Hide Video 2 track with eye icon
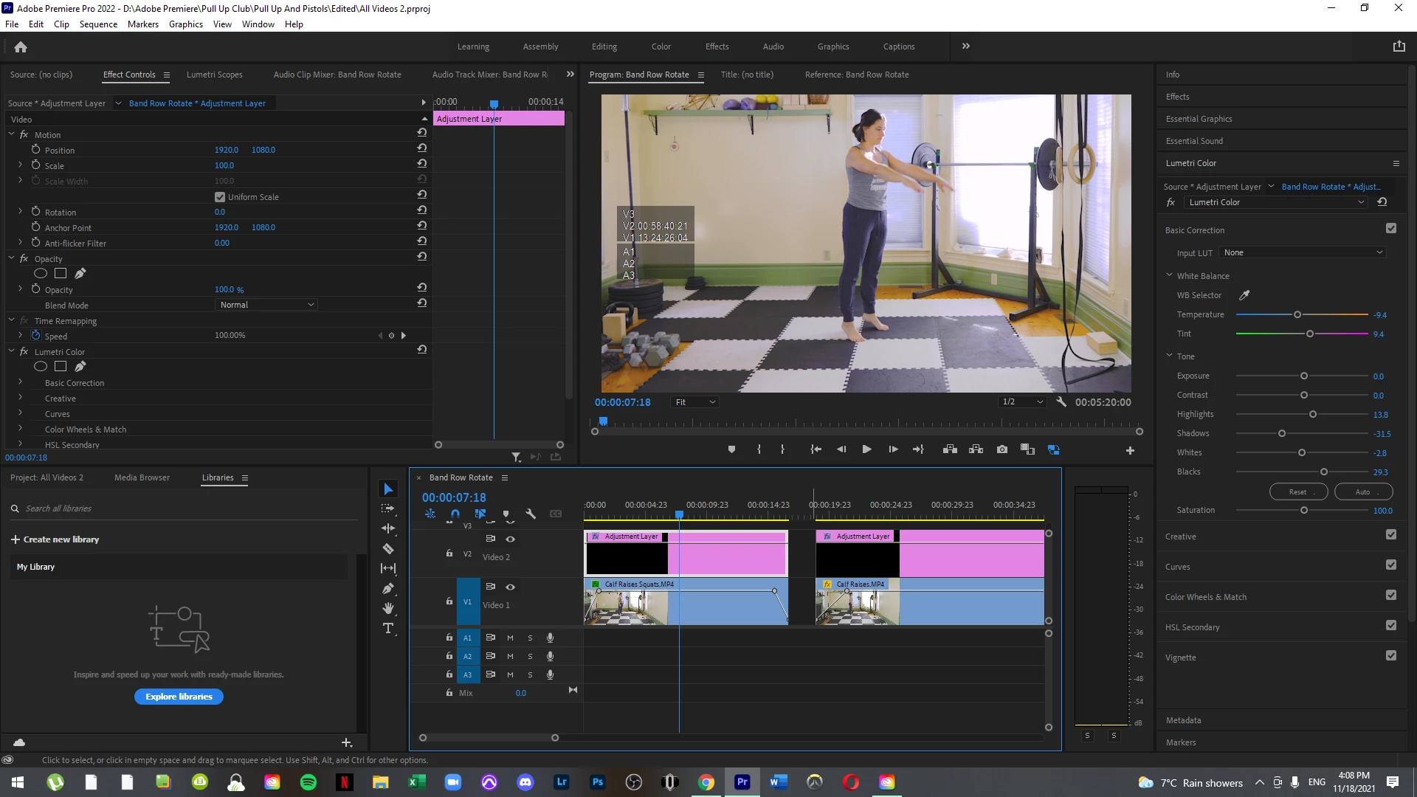This screenshot has width=1417, height=797. click(510, 539)
